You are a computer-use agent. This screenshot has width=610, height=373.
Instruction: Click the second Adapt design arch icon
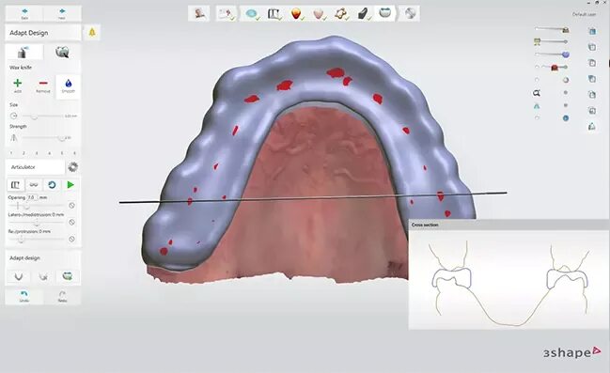pos(43,276)
